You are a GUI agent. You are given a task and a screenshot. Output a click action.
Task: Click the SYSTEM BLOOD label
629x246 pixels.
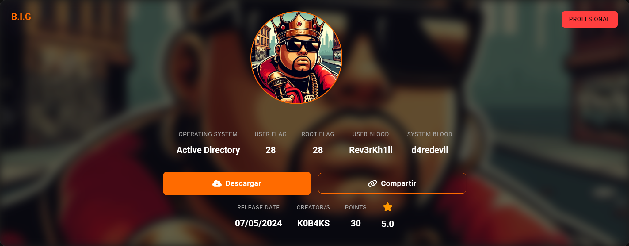tap(430, 134)
